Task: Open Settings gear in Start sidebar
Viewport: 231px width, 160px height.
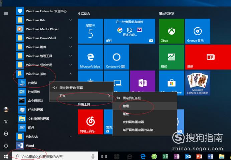Action: click(x=6, y=134)
